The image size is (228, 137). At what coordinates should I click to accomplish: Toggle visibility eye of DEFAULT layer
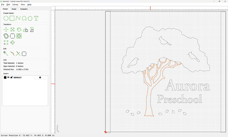8,77
